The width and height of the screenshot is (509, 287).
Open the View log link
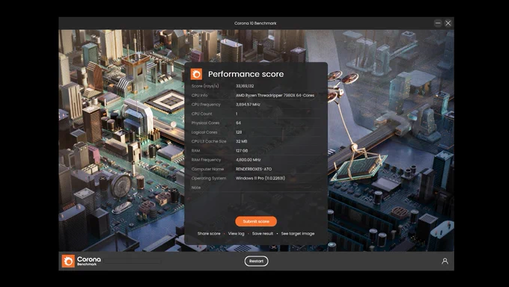click(236, 233)
